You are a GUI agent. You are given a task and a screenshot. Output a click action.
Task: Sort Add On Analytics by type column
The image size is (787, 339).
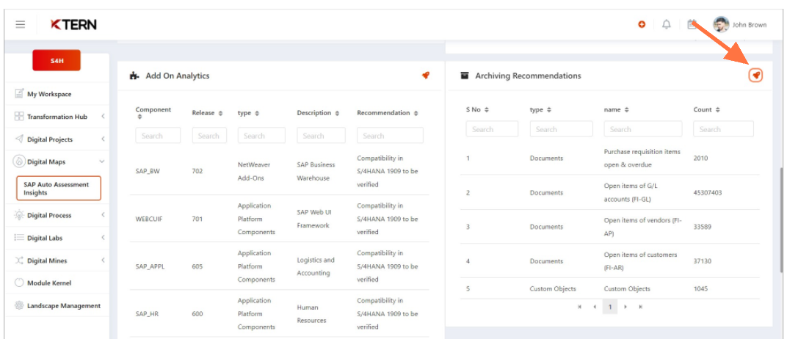click(x=257, y=113)
